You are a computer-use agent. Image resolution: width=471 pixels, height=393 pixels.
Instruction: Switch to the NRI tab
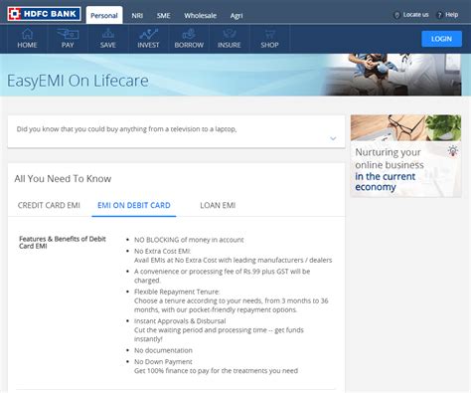click(137, 16)
